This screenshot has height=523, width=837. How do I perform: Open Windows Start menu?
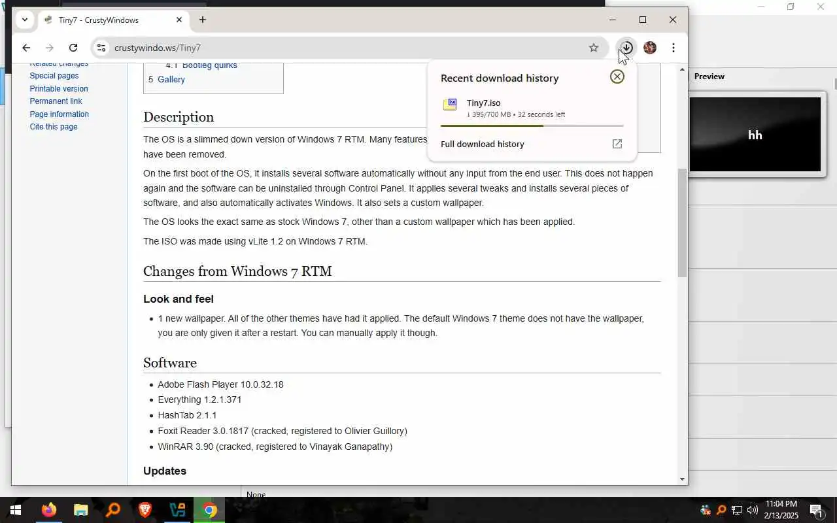(x=16, y=510)
